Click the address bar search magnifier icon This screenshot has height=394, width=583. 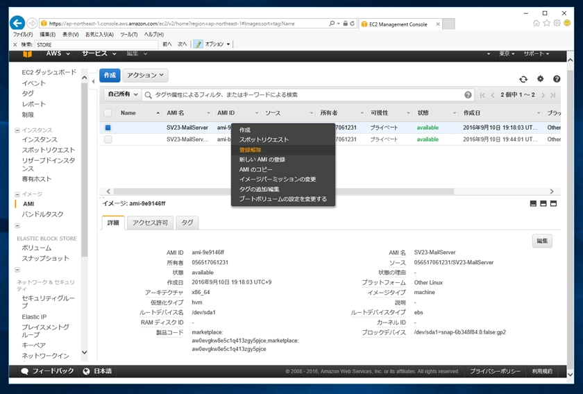[332, 24]
